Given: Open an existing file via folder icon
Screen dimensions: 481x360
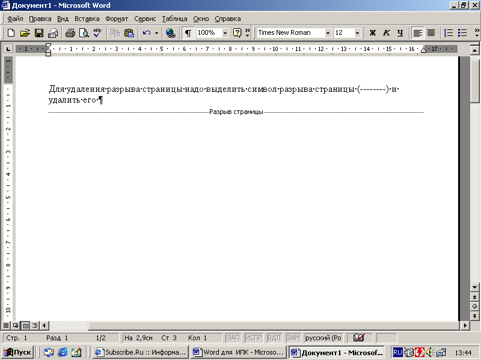Looking at the screenshot, I should [x=25, y=33].
